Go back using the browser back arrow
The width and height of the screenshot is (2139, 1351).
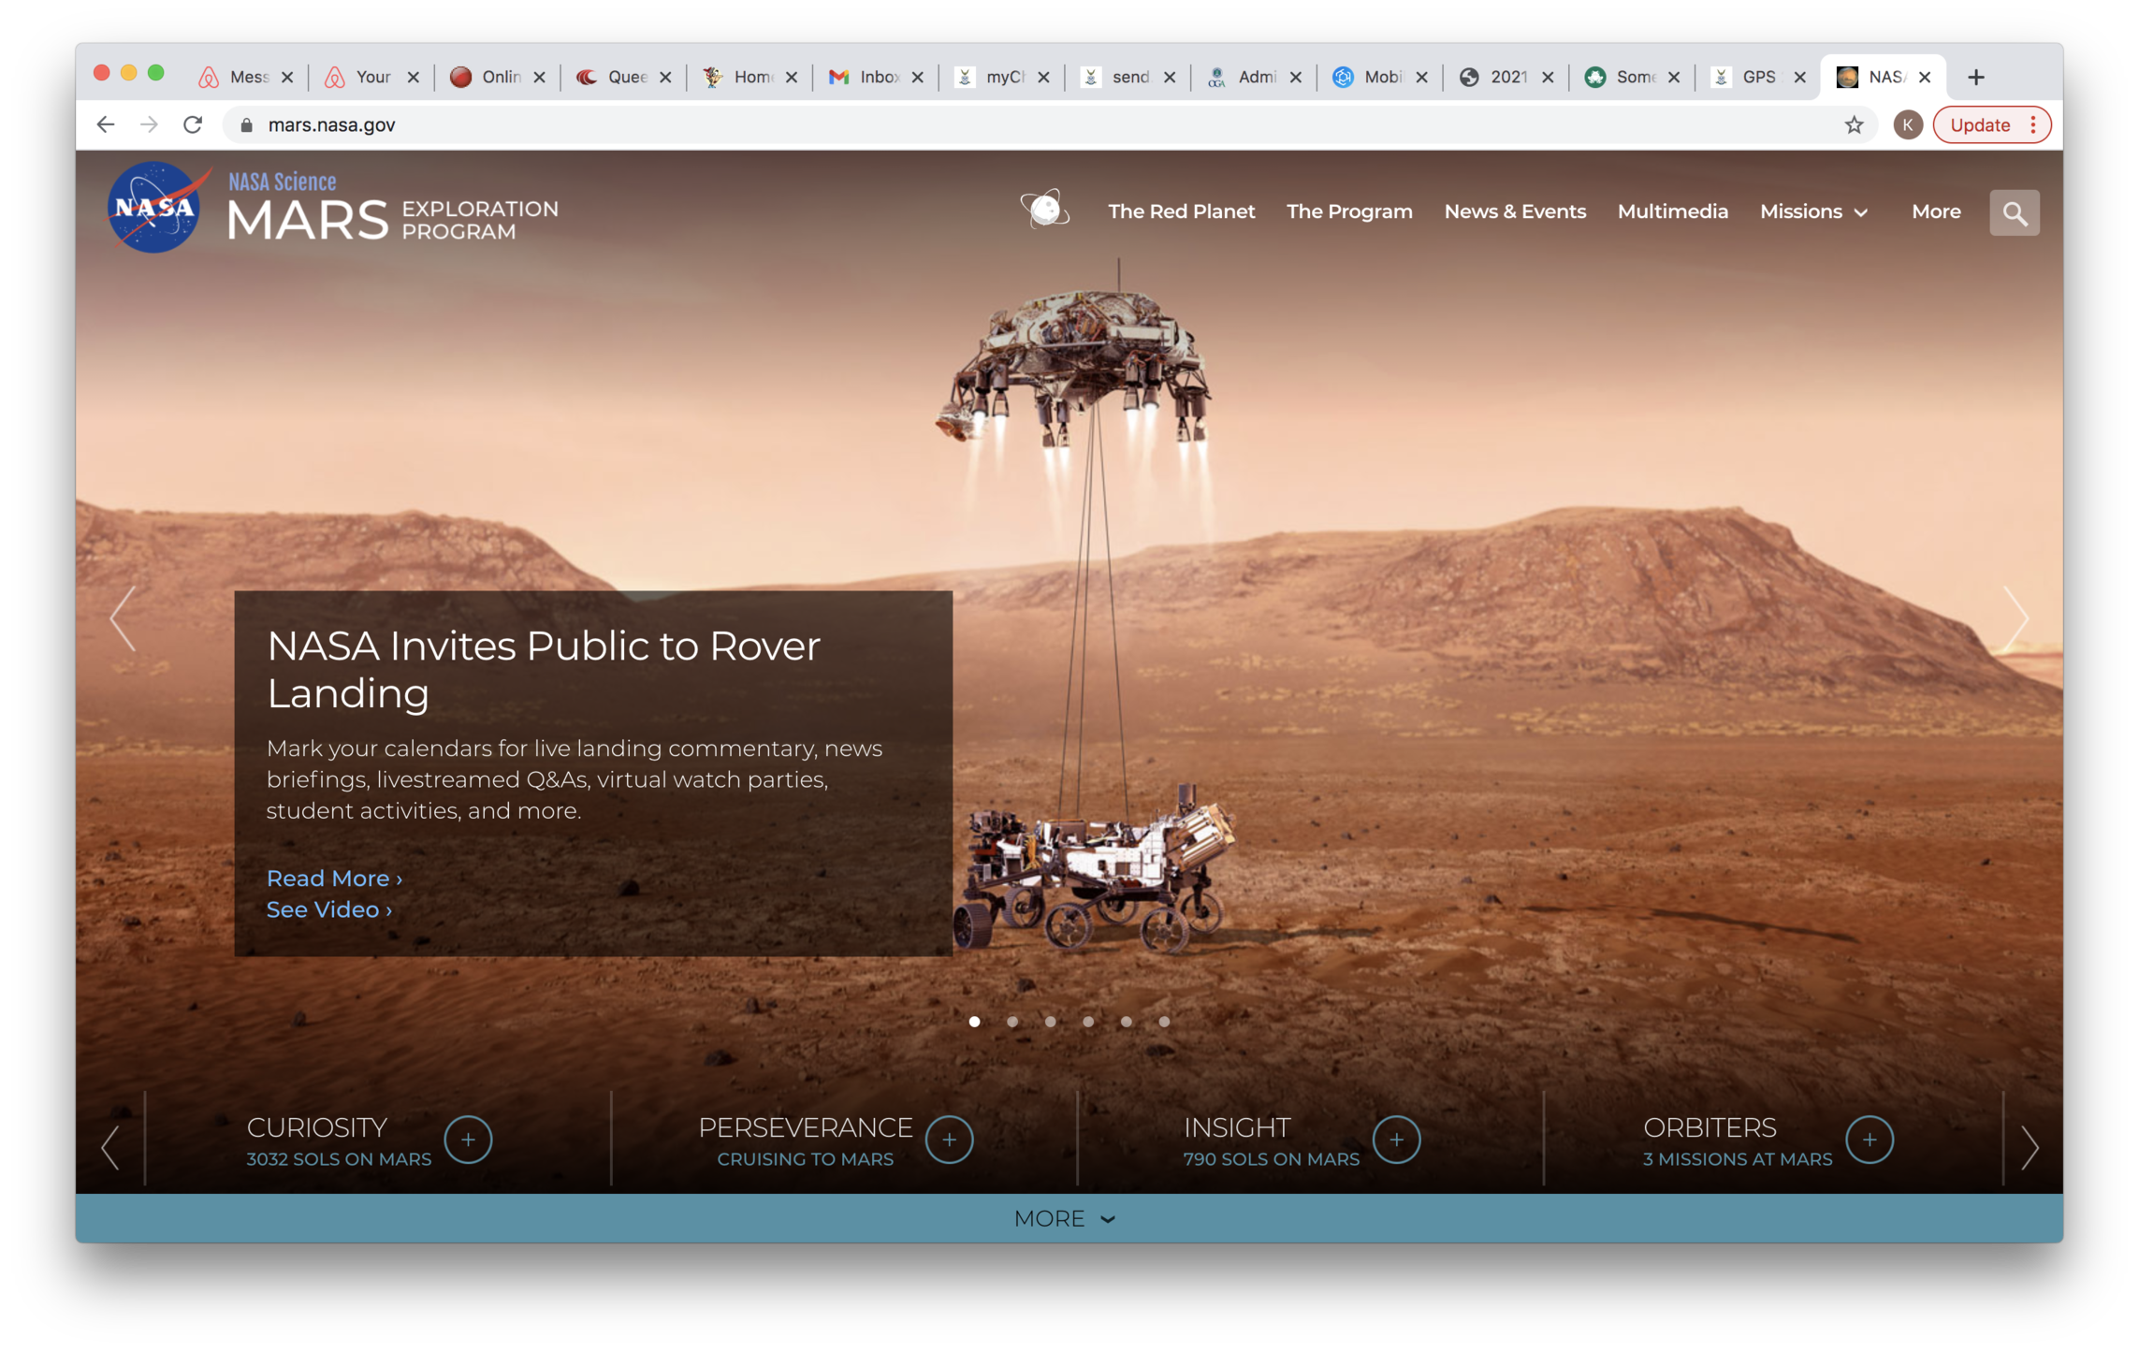[x=106, y=125]
